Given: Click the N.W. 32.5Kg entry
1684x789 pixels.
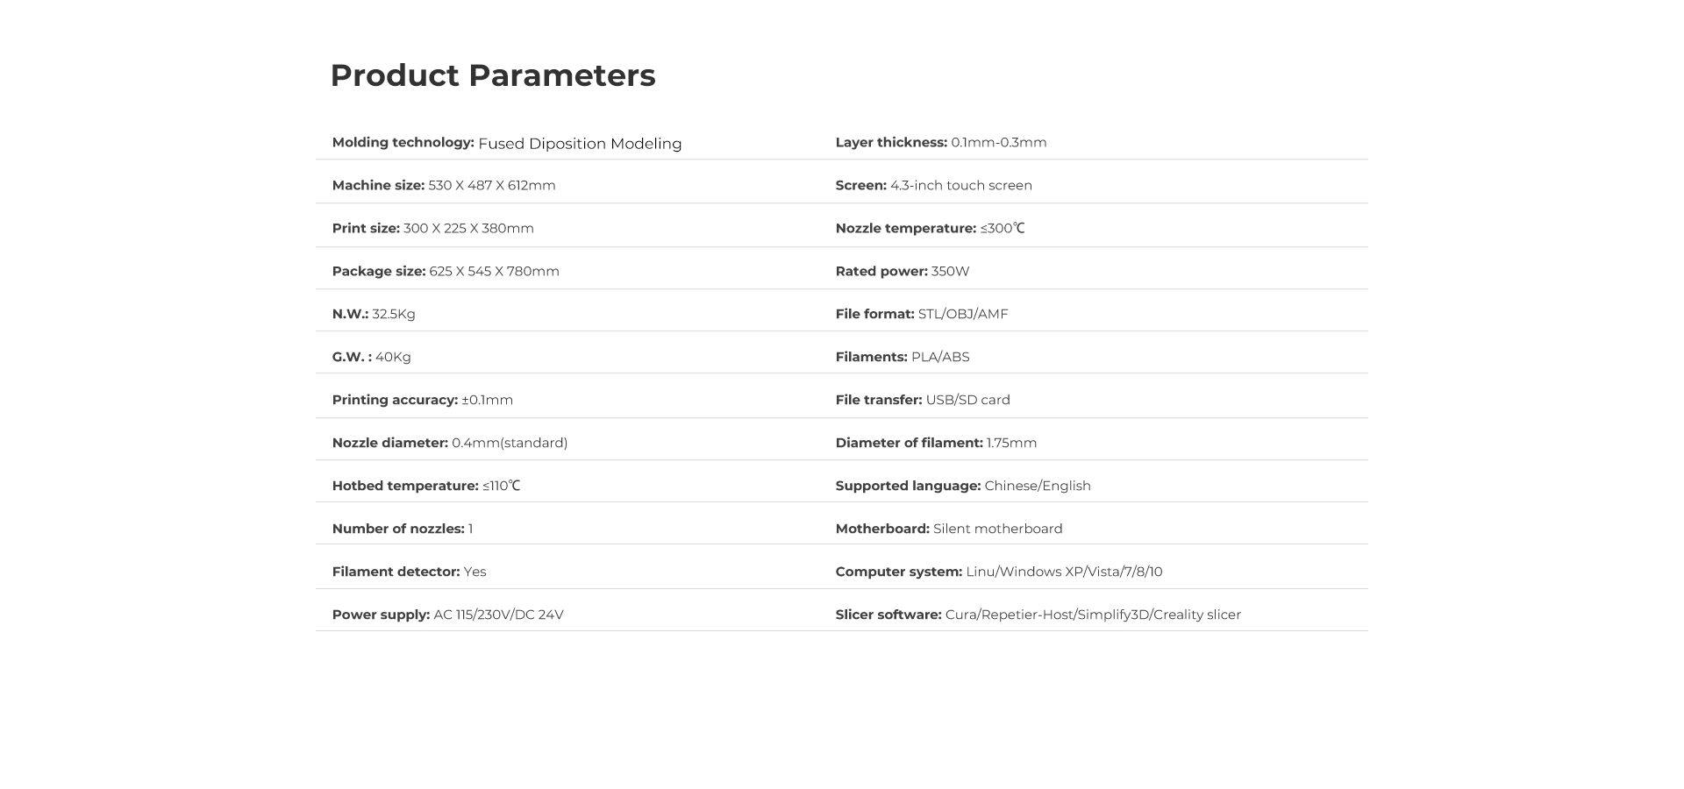Looking at the screenshot, I should coord(374,314).
